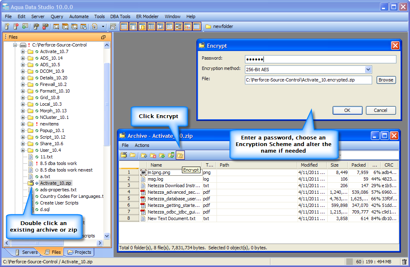Sort by the Modified column header
This screenshot has height=267, width=410.
coord(312,165)
